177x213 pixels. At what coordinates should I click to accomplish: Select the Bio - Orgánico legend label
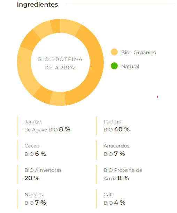[x=139, y=52]
